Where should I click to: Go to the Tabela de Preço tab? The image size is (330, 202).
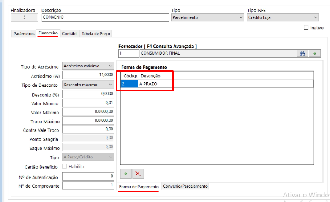(x=96, y=34)
